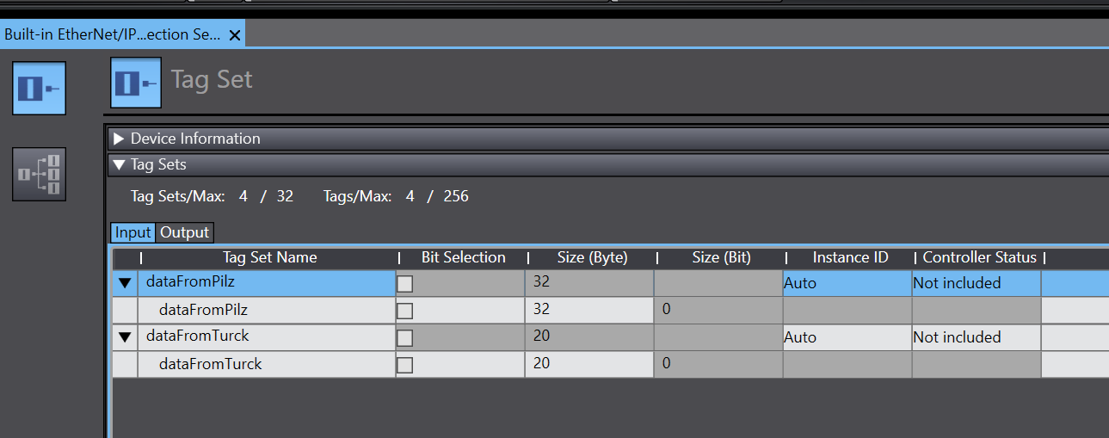1109x438 pixels.
Task: Click size byte 20 of dataFromTurck tag set
Action: [x=589, y=337]
